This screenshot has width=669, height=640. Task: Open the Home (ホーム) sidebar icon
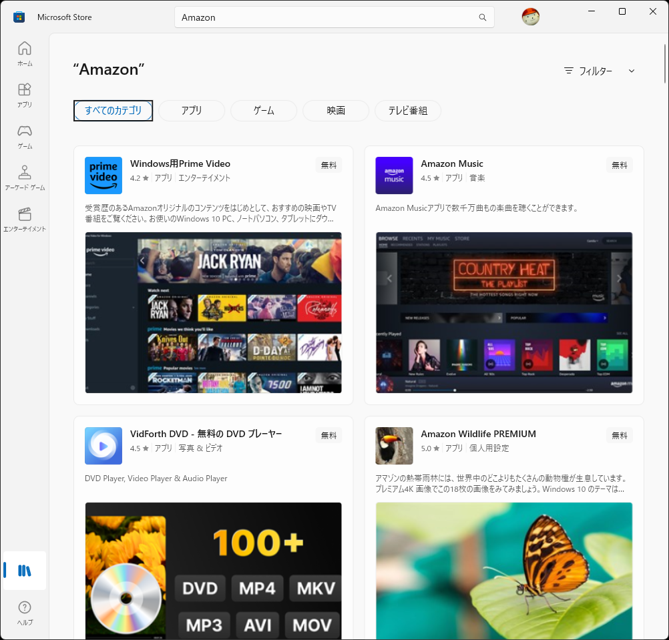25,54
